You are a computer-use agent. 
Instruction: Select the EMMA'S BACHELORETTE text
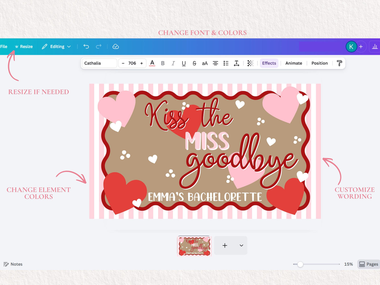coord(205,197)
